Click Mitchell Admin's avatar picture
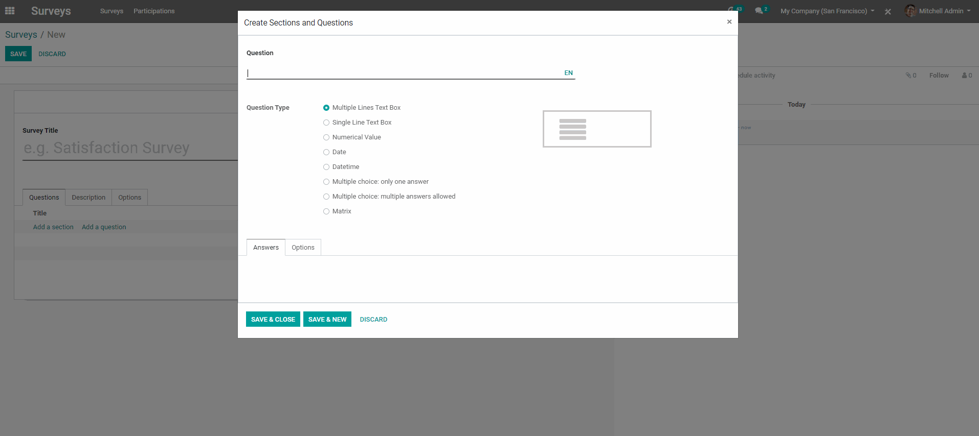This screenshot has height=436, width=979. 910,11
